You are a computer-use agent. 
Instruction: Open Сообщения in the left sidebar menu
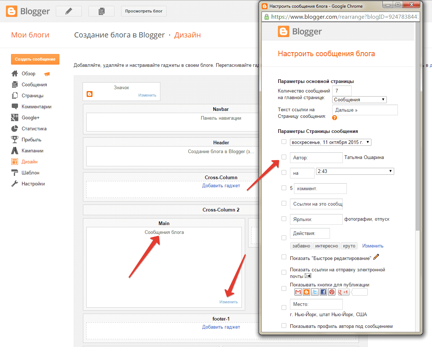[34, 84]
